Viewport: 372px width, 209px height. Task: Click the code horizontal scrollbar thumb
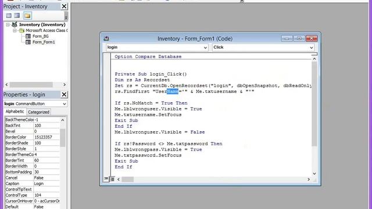coord(128,179)
